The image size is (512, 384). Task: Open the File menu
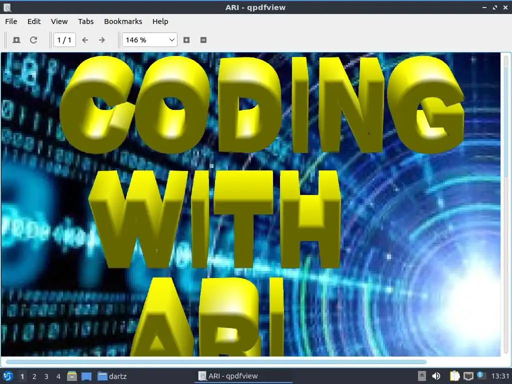(x=11, y=21)
